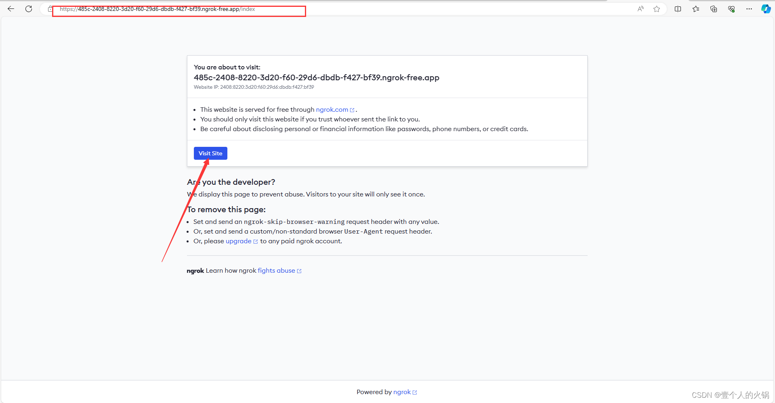Open the Settings and more menu

tap(749, 9)
